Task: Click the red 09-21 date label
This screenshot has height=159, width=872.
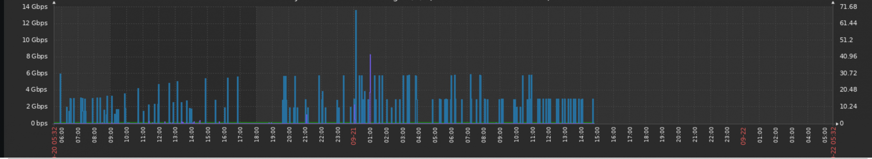Action: point(354,136)
